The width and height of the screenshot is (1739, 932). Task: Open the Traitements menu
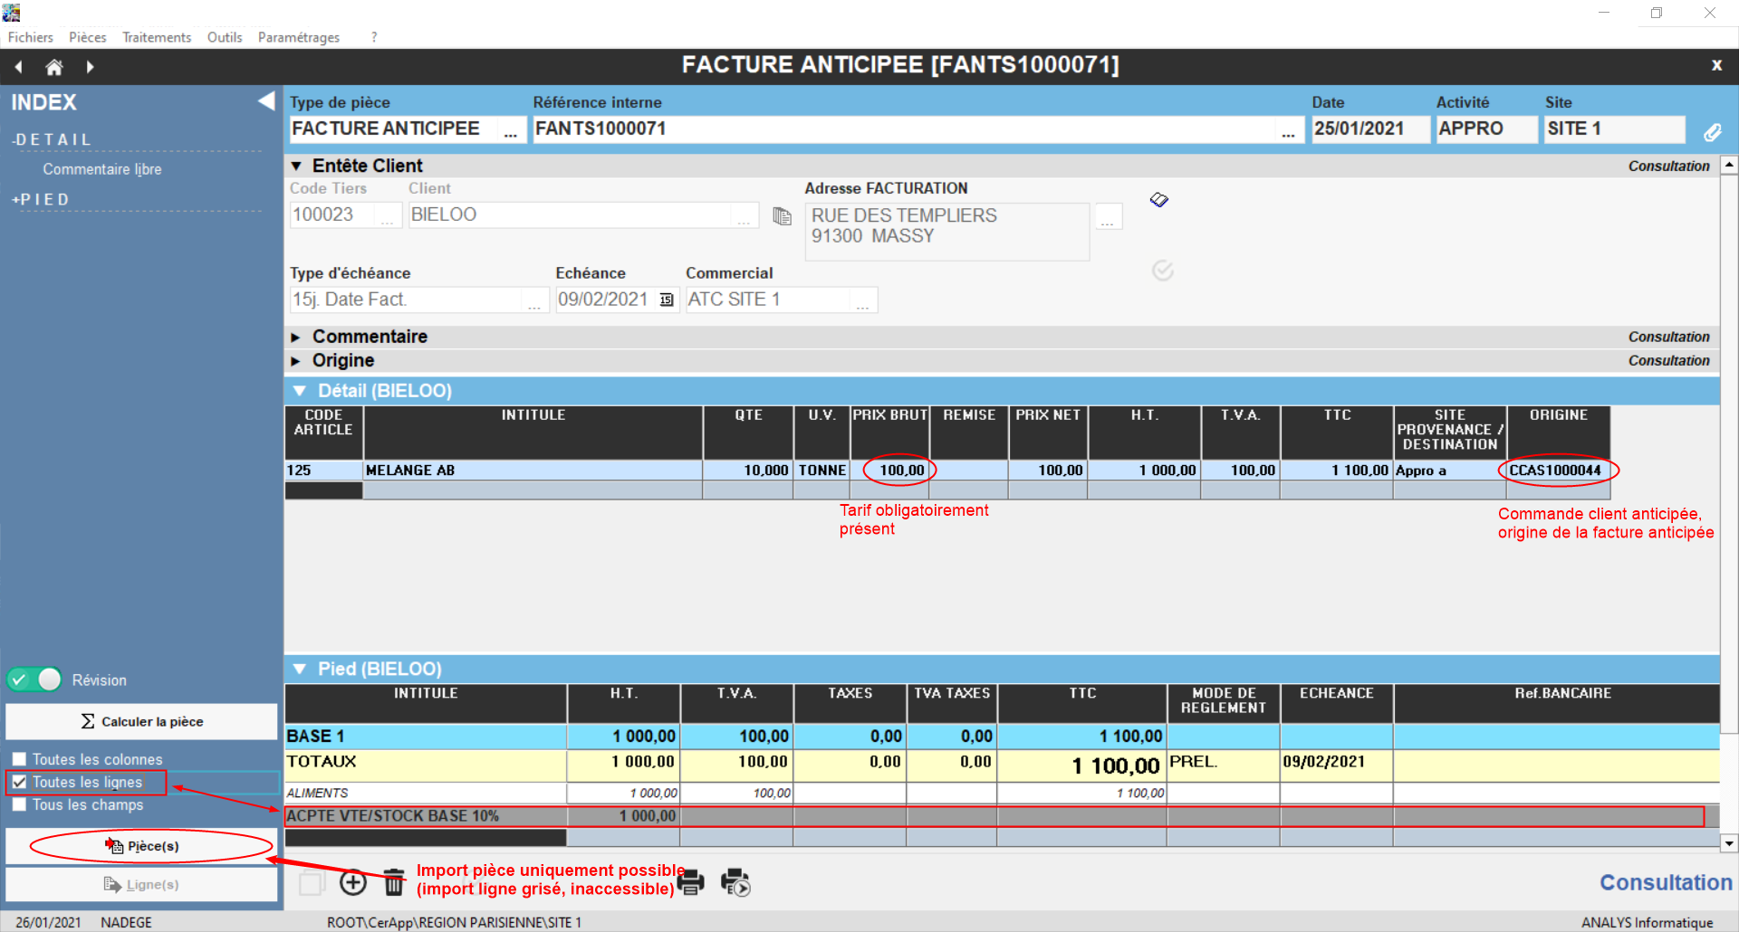coord(157,37)
